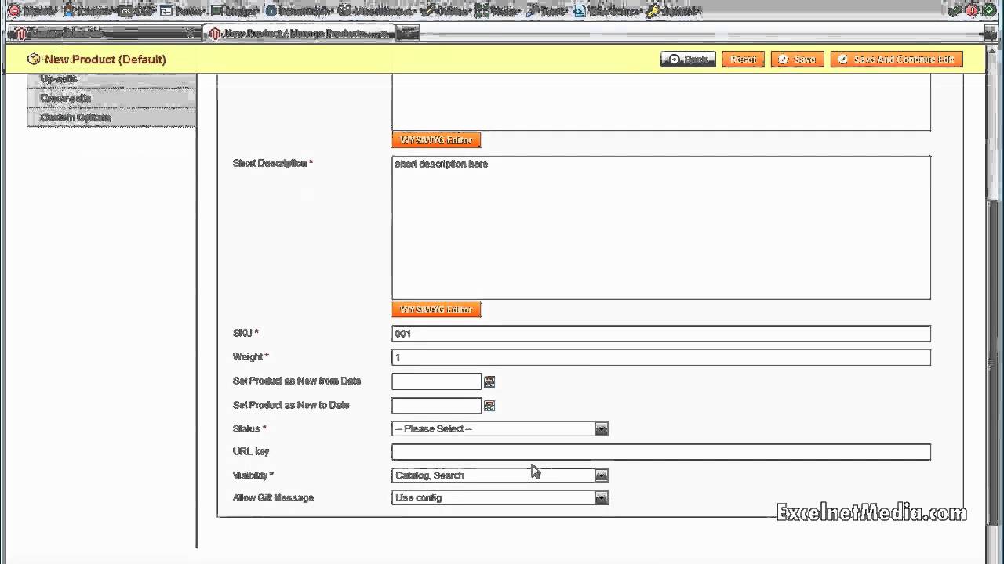Open the Outline menu in Web Developer toolbar
This screenshot has width=1004, height=564.
[x=446, y=11]
